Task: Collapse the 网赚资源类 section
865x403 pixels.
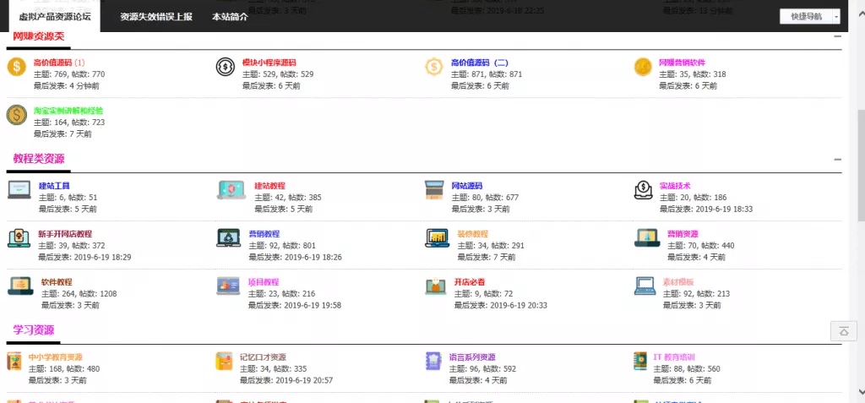Action: coord(837,36)
